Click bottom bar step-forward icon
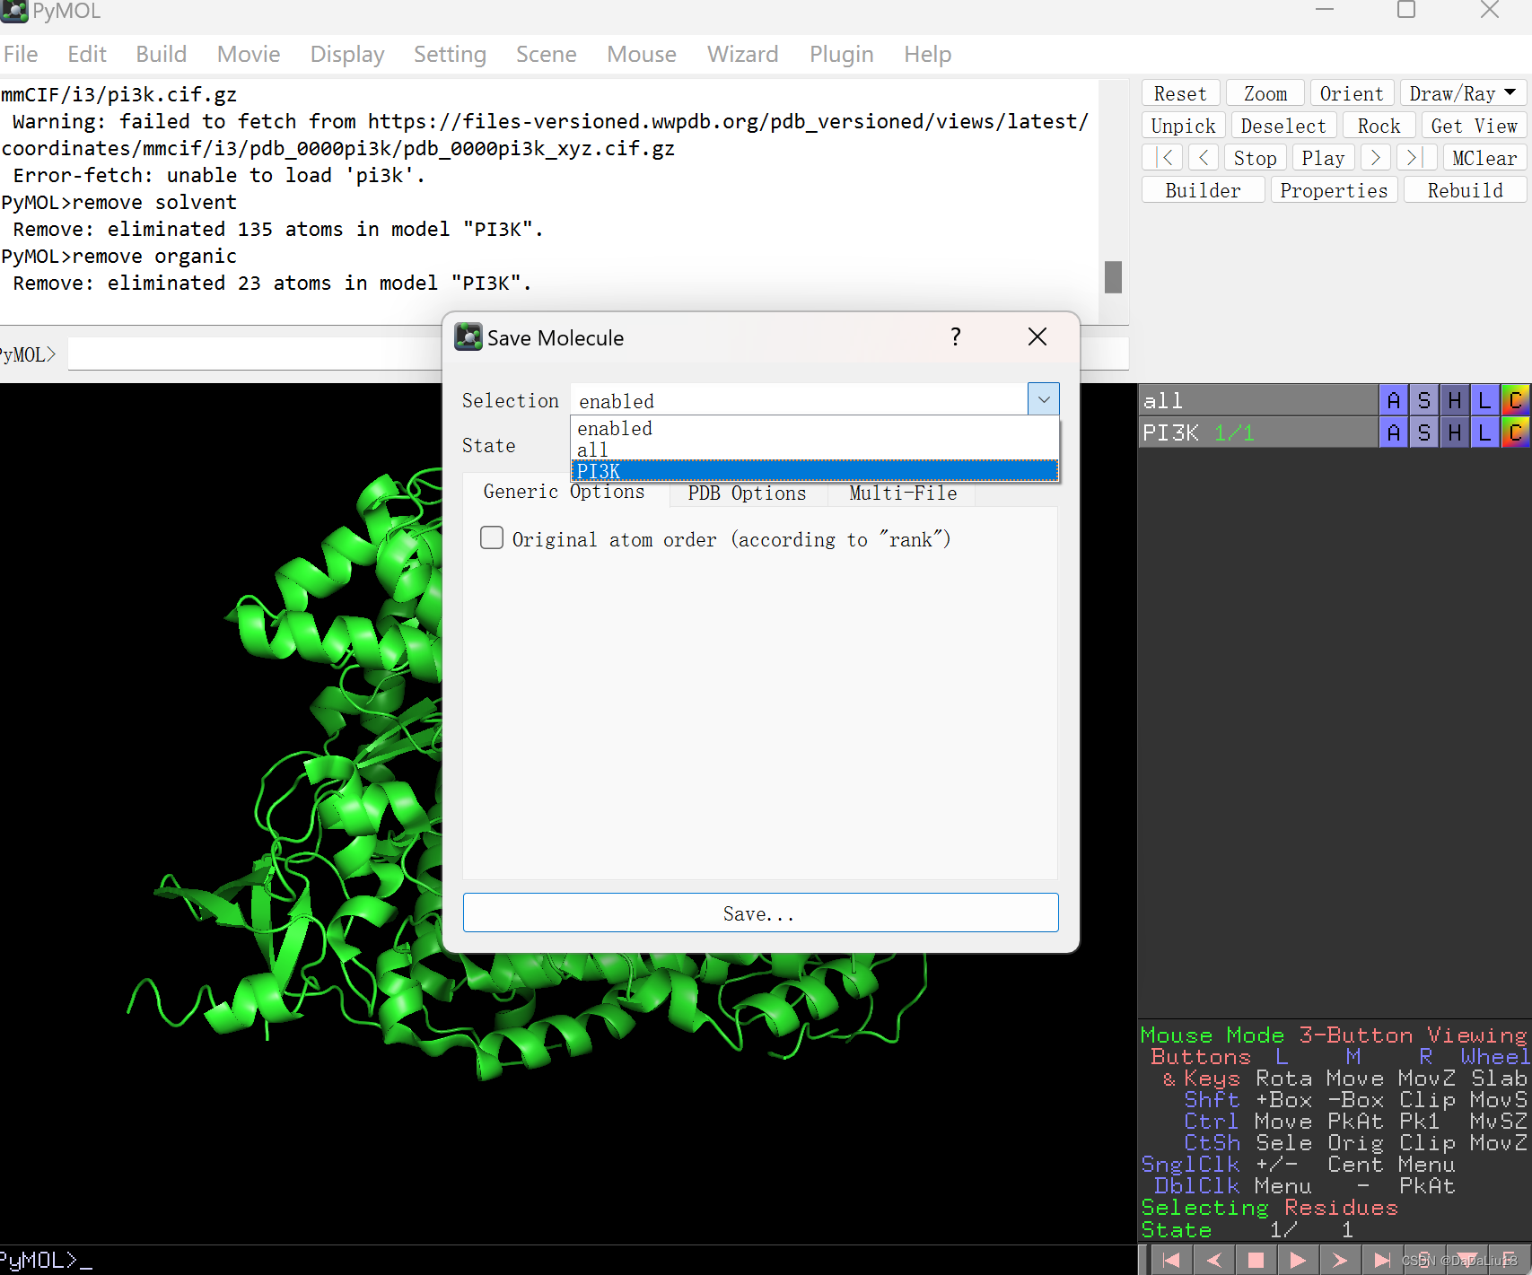The image size is (1532, 1275). click(1340, 1261)
